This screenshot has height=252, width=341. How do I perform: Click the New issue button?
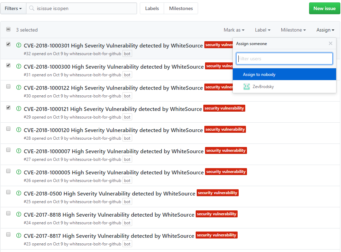coord(324,8)
